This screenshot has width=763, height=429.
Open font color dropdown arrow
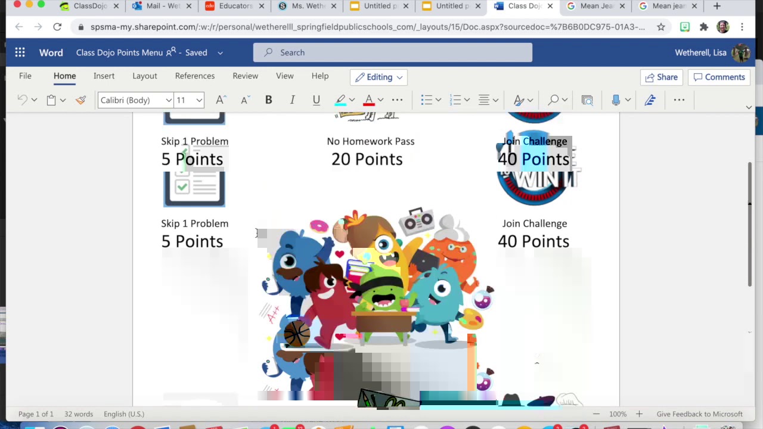pos(380,100)
